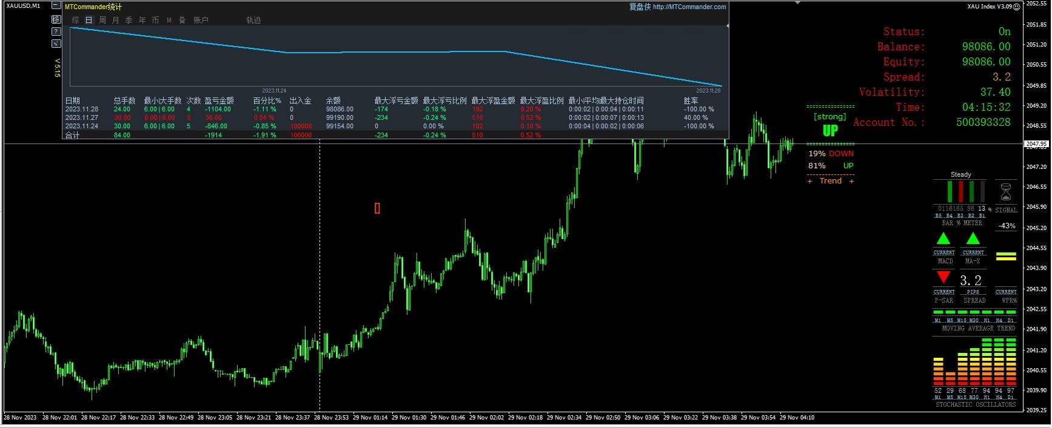Click the 移 move-panel icon
Screen dimensions: 1052x428
(x=56, y=19)
